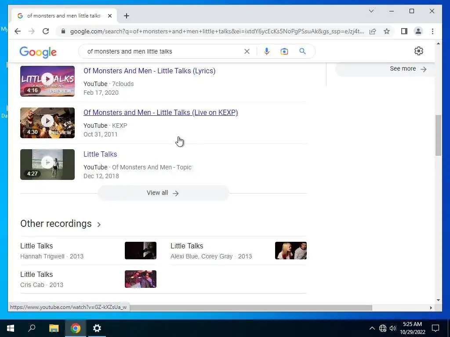Open the Chrome side panel
450x337 pixels.
click(404, 31)
